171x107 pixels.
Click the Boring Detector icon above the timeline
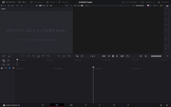point(4,56)
